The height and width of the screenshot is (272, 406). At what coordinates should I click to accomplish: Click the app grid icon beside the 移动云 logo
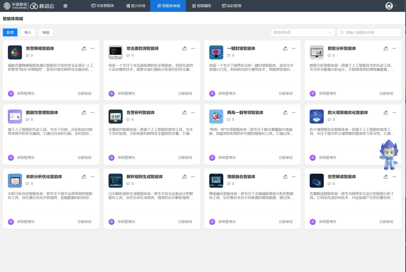(x=65, y=6)
